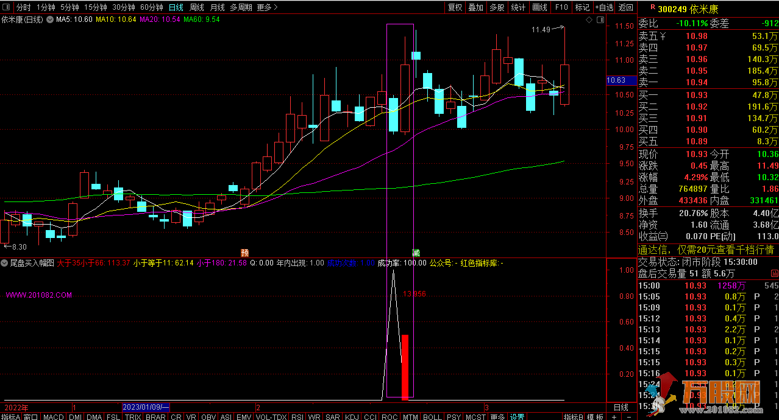The image size is (779, 420).
Task: Add stock via +自选 button
Action: click(x=604, y=7)
